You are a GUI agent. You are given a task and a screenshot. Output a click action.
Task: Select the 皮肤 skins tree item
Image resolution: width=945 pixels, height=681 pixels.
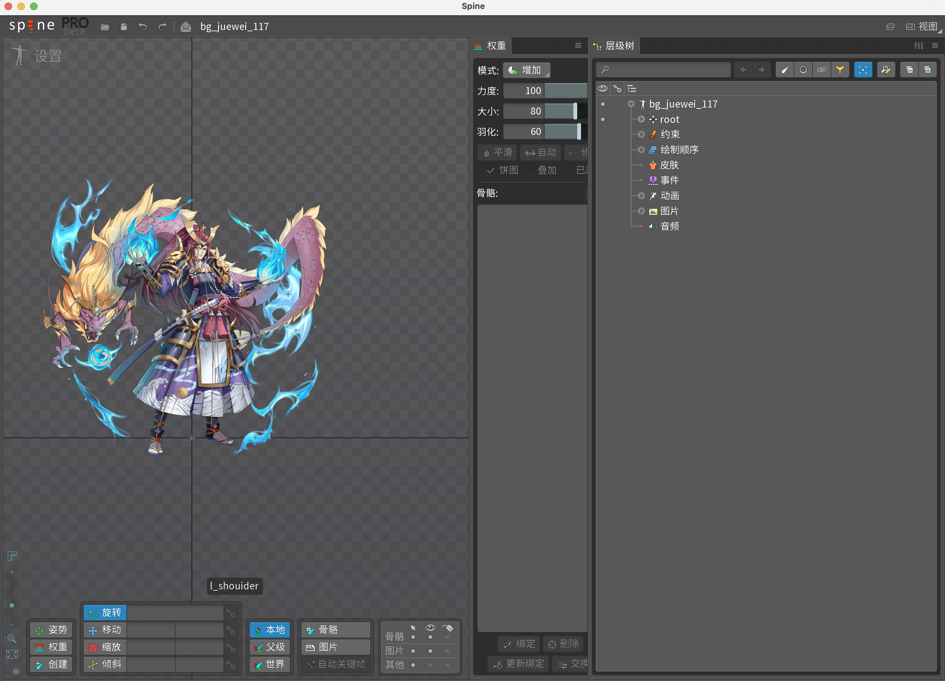[669, 165]
